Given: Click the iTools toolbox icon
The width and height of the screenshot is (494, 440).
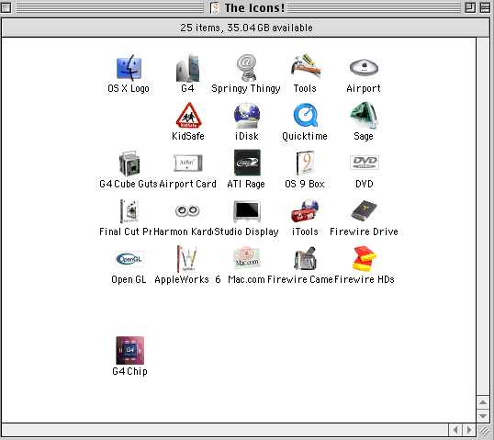Looking at the screenshot, I should [x=305, y=210].
